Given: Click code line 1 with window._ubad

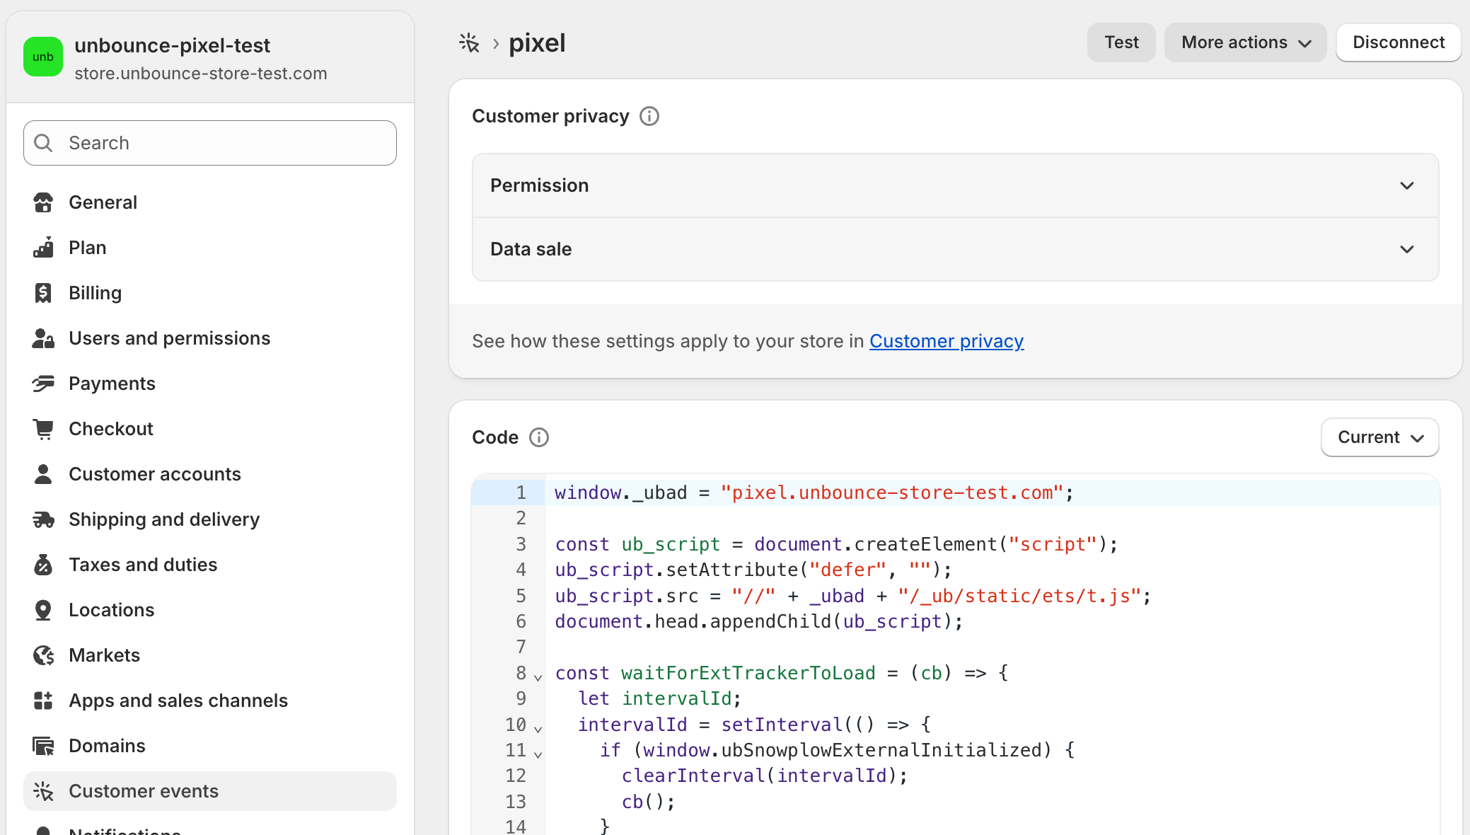Looking at the screenshot, I should coord(814,493).
